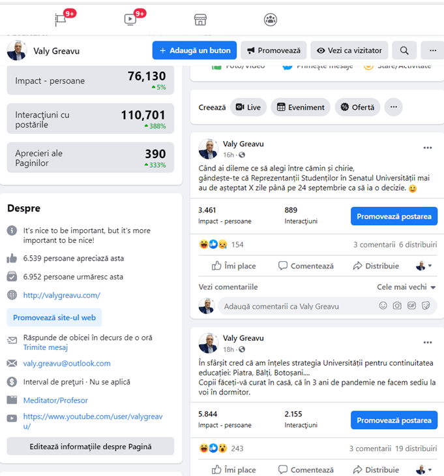The image size is (444, 476).
Task: Click the Adaugă un buton button
Action: 194,50
